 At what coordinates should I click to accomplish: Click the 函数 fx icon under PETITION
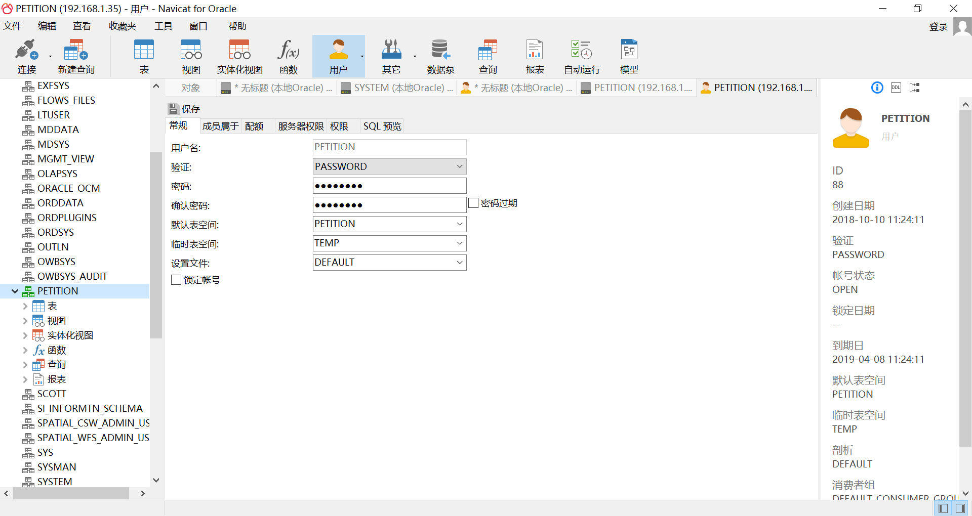pos(38,350)
